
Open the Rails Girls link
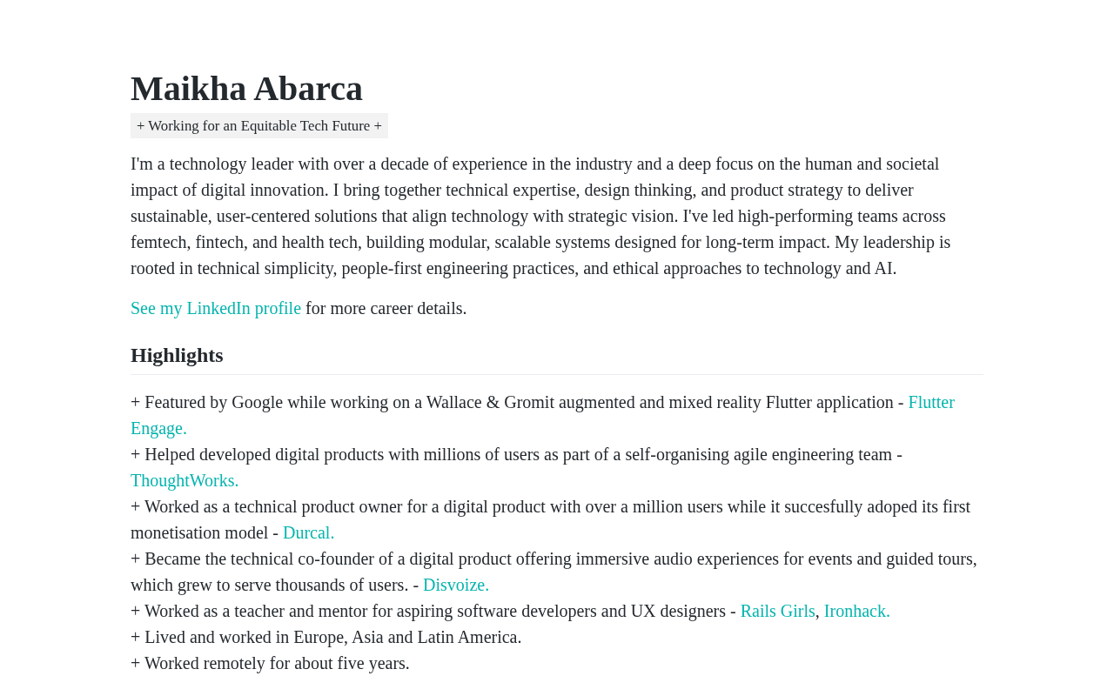[x=777, y=611]
